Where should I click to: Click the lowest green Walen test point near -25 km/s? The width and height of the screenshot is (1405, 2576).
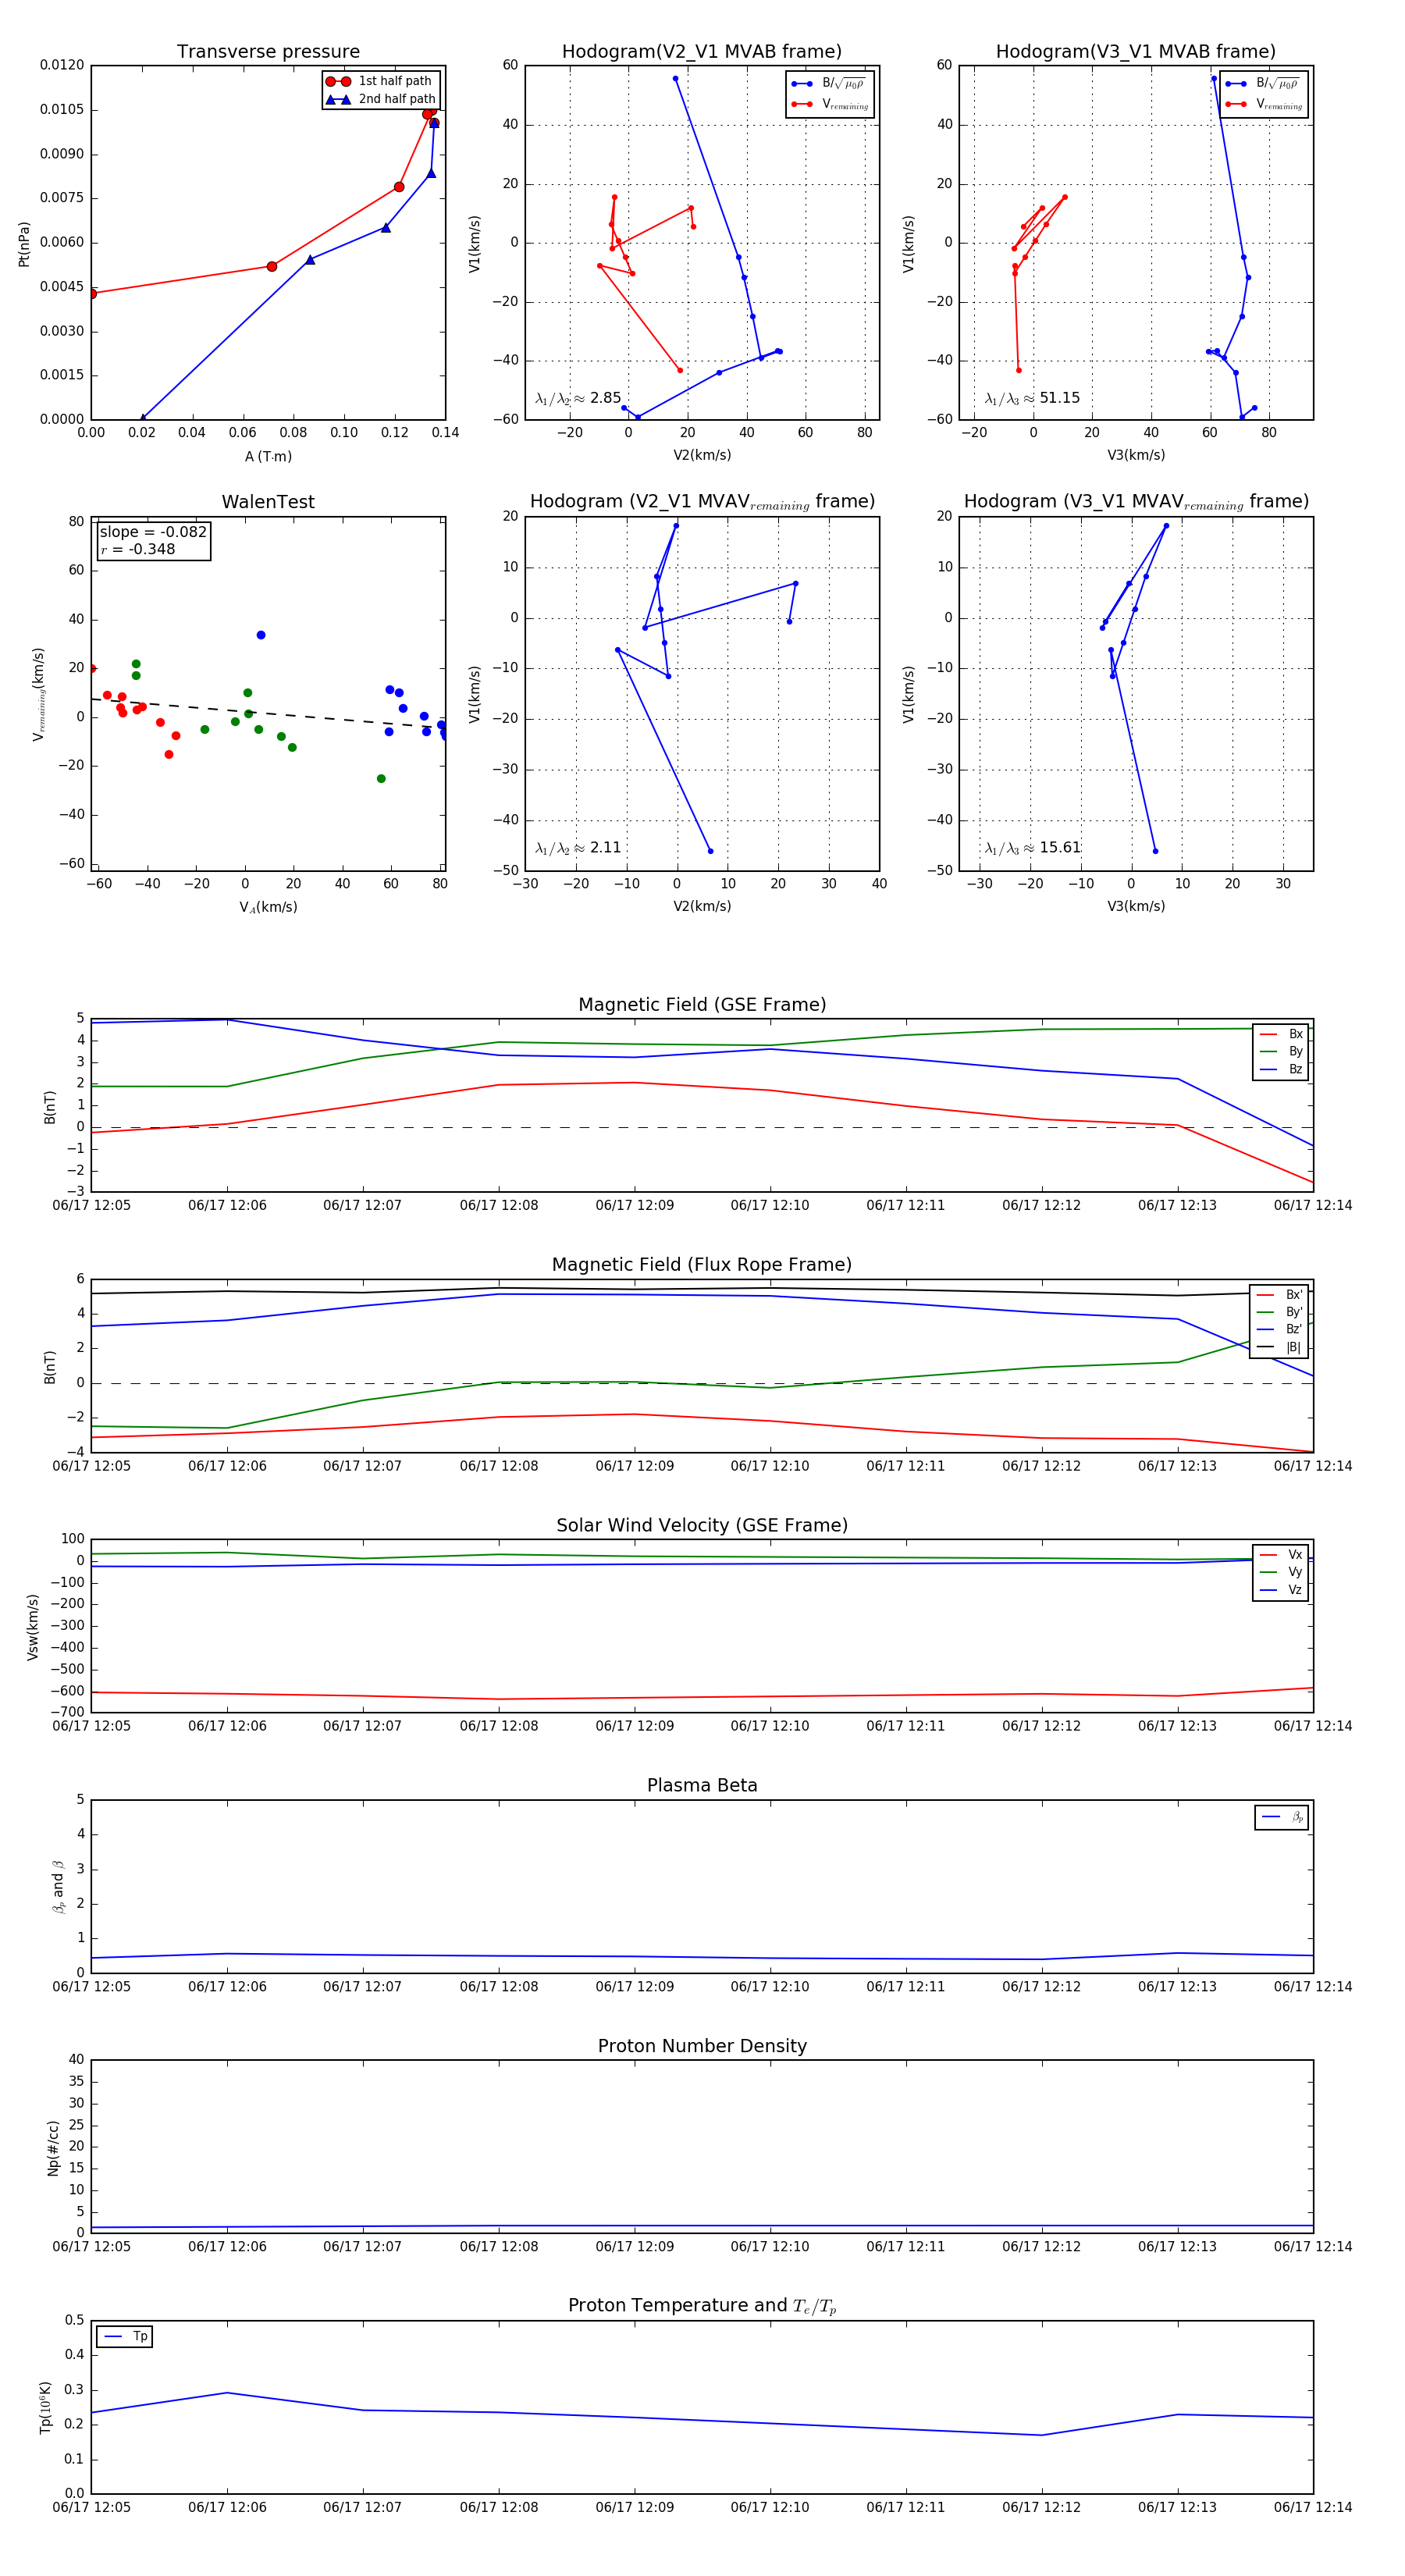(381, 779)
